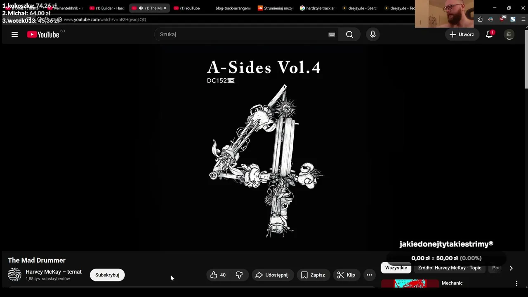This screenshot has width=528, height=297.
Task: Open the notifications bell
Action: point(489,35)
